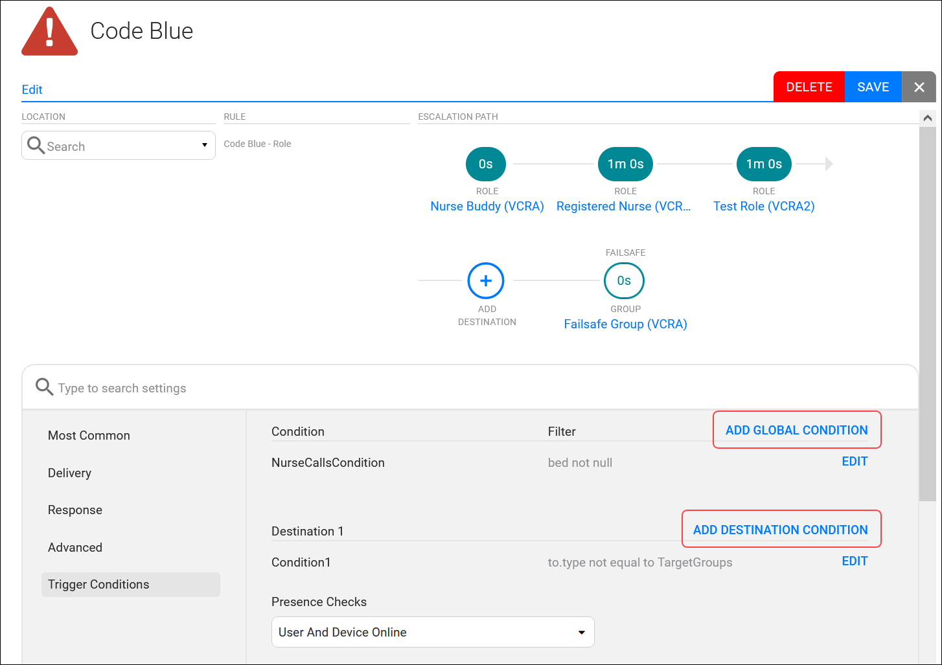Close the editor with the X button
Screen dimensions: 942x665
click(x=919, y=87)
